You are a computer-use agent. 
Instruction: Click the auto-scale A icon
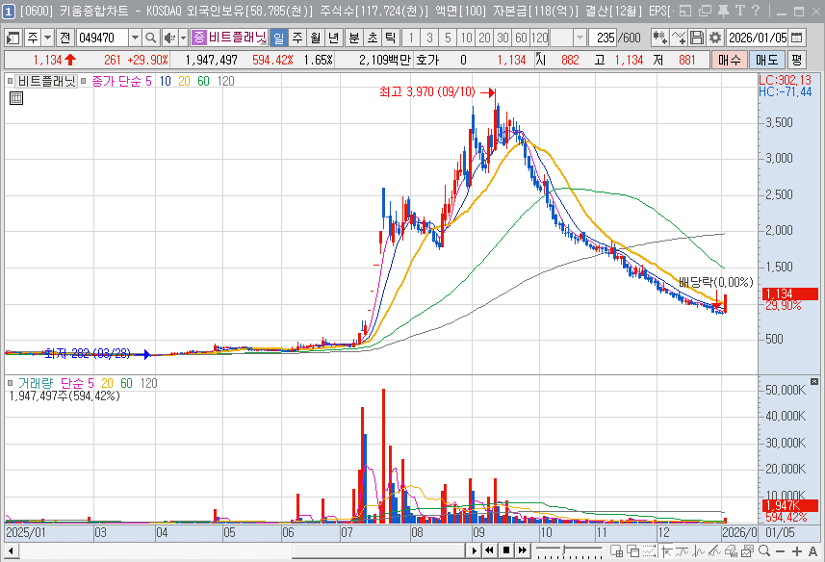[x=812, y=551]
